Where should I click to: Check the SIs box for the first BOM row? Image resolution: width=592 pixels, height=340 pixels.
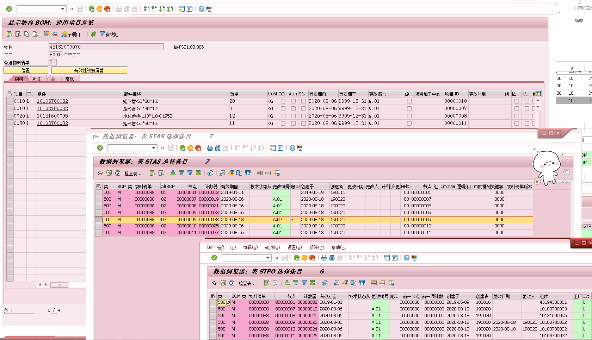tap(303, 101)
